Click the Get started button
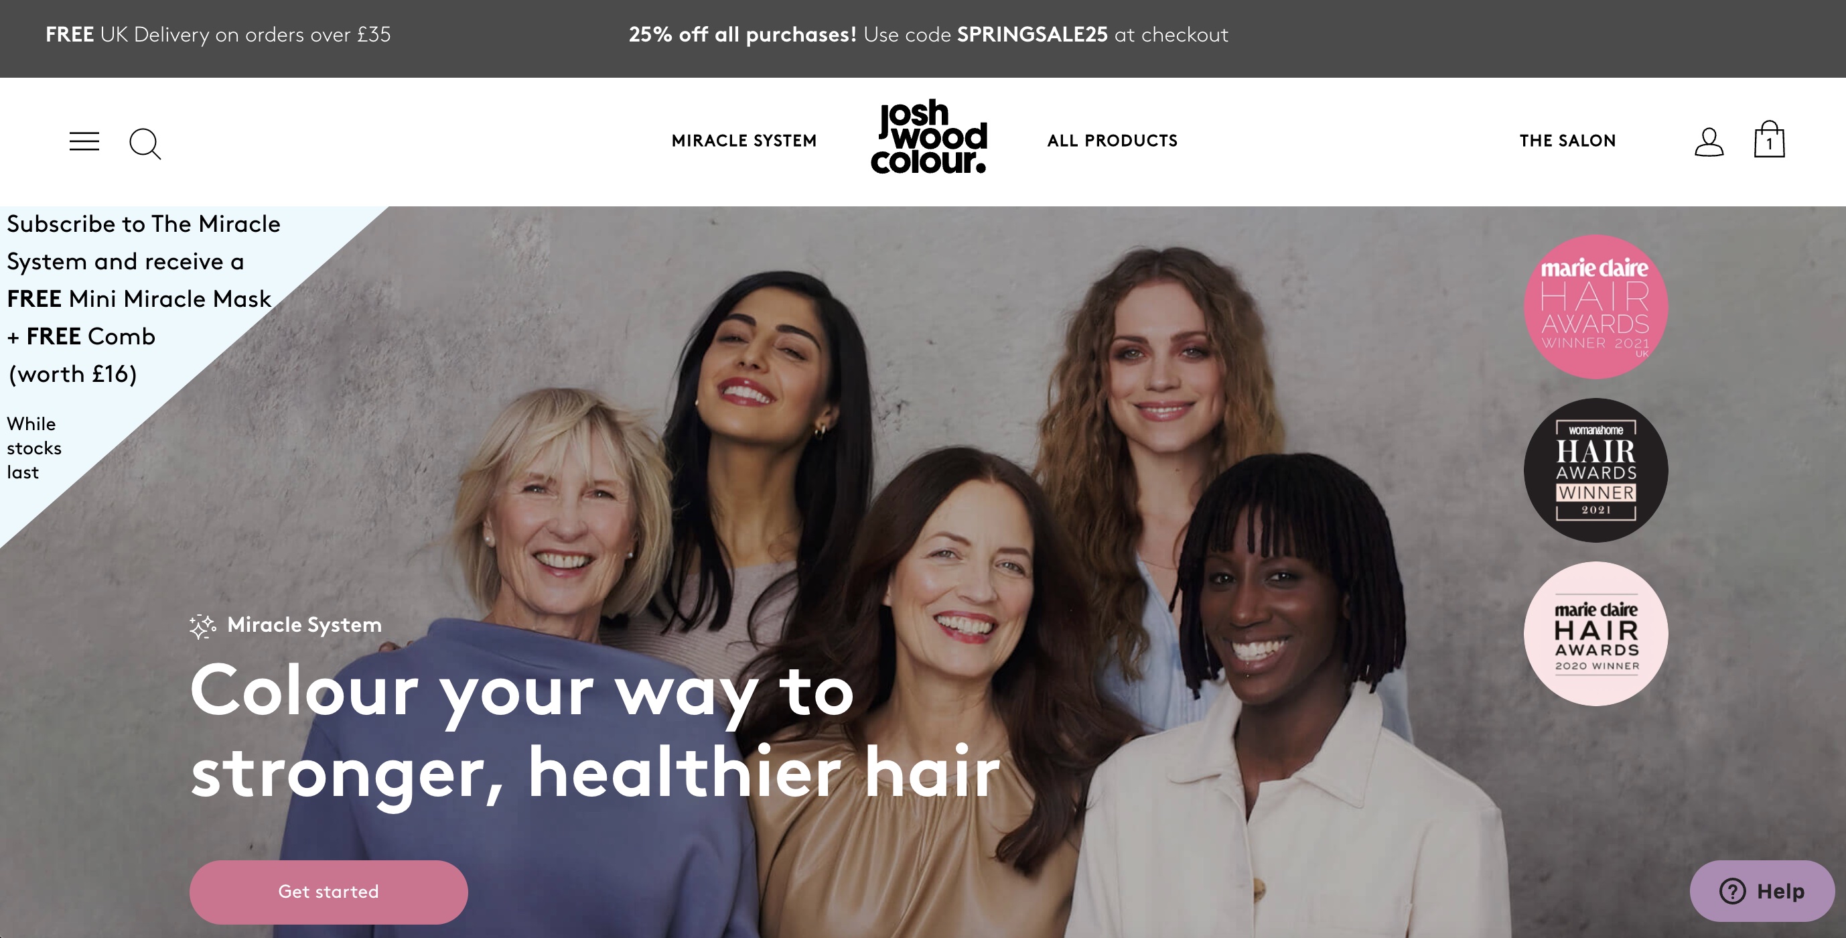Screen dimensions: 1846x938 click(328, 891)
